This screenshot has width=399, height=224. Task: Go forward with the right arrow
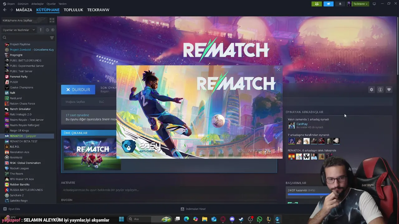point(12,10)
